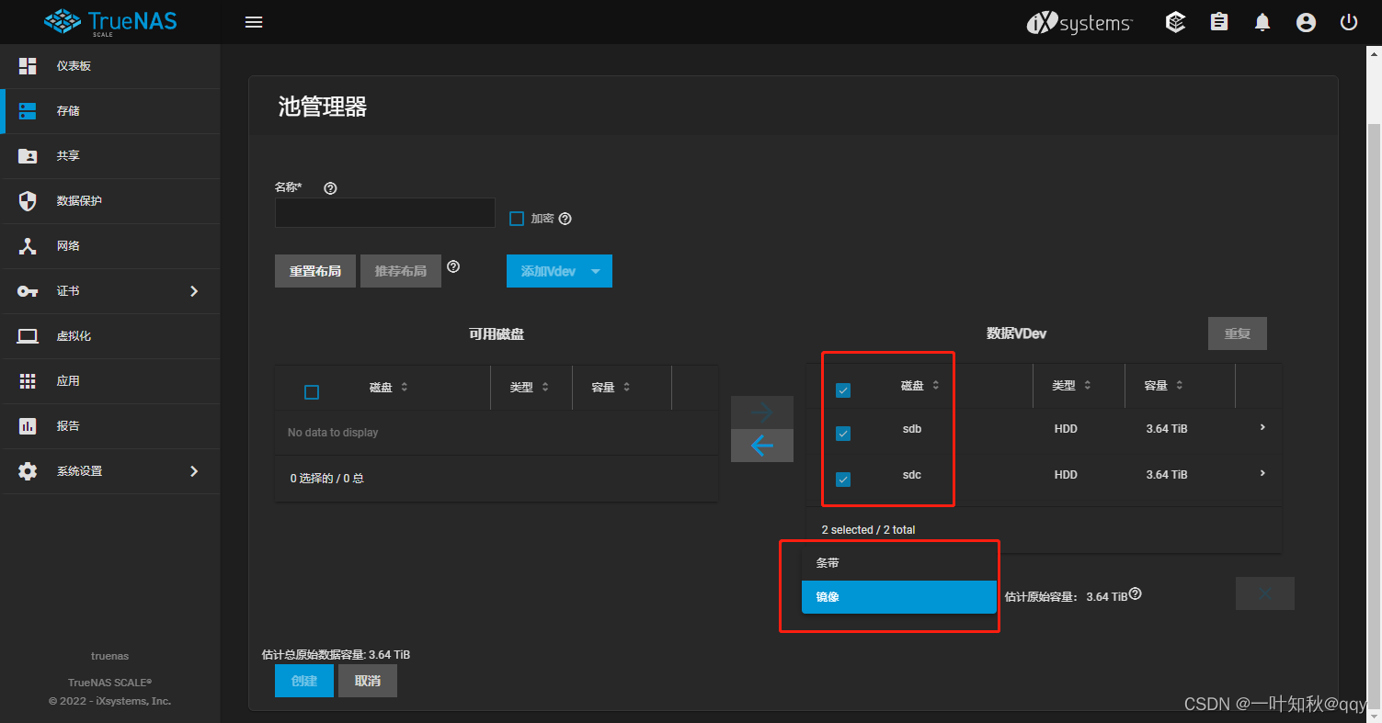Click the right arrow to move disks
1382x723 pixels.
point(762,412)
